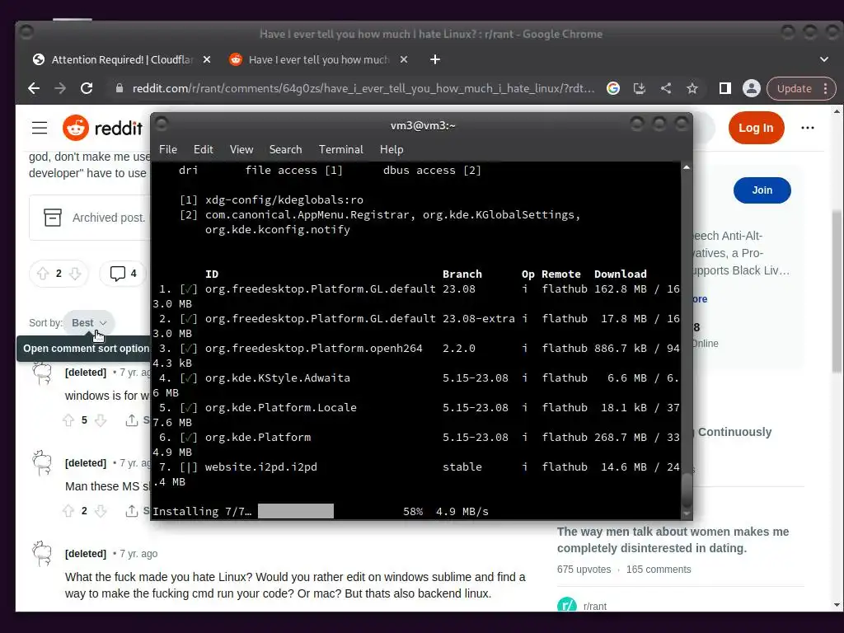Screen dimensions: 844x633
Task: Downvote the comment with 5 votes
Action: [x=101, y=420]
